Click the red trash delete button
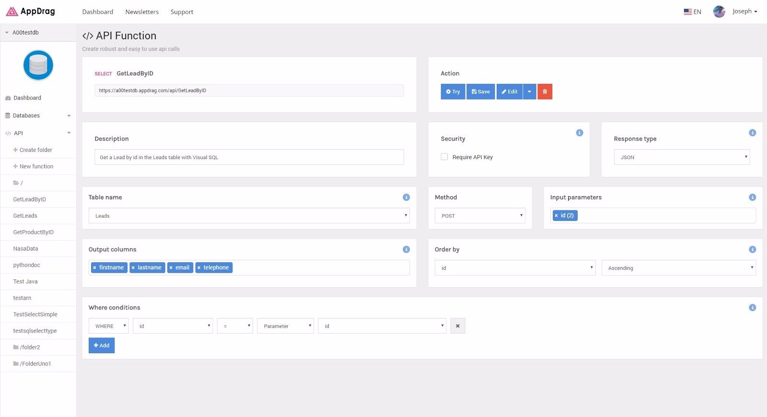The width and height of the screenshot is (767, 417). 545,92
